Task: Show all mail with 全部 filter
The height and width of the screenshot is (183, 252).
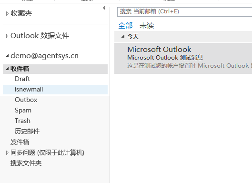Action: coord(125,26)
